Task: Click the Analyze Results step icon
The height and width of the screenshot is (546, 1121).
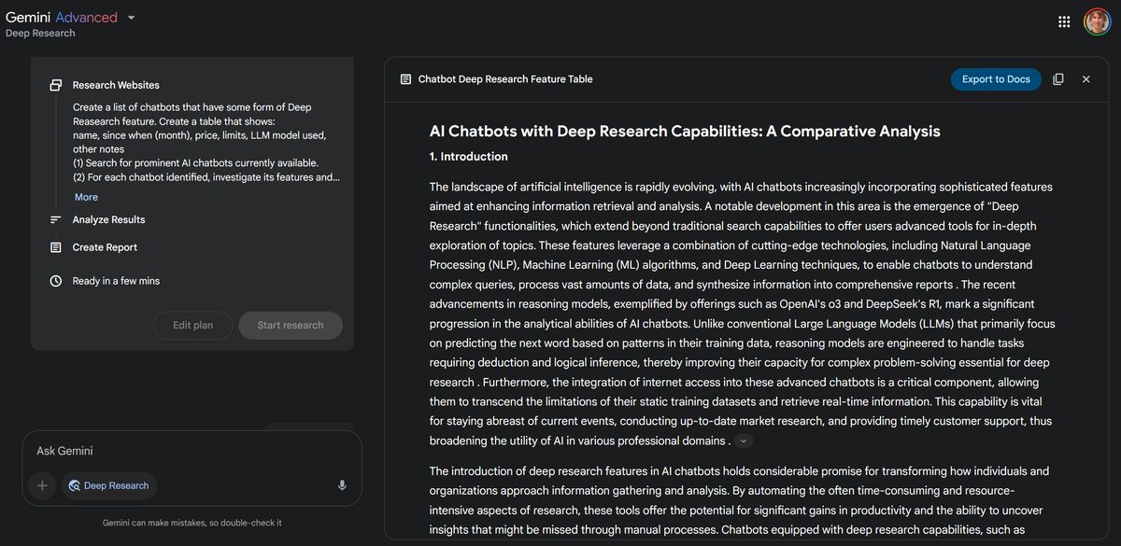Action: tap(56, 220)
